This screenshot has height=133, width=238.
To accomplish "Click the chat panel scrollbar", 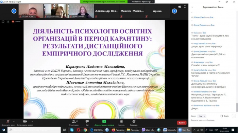I will pos(237,107).
